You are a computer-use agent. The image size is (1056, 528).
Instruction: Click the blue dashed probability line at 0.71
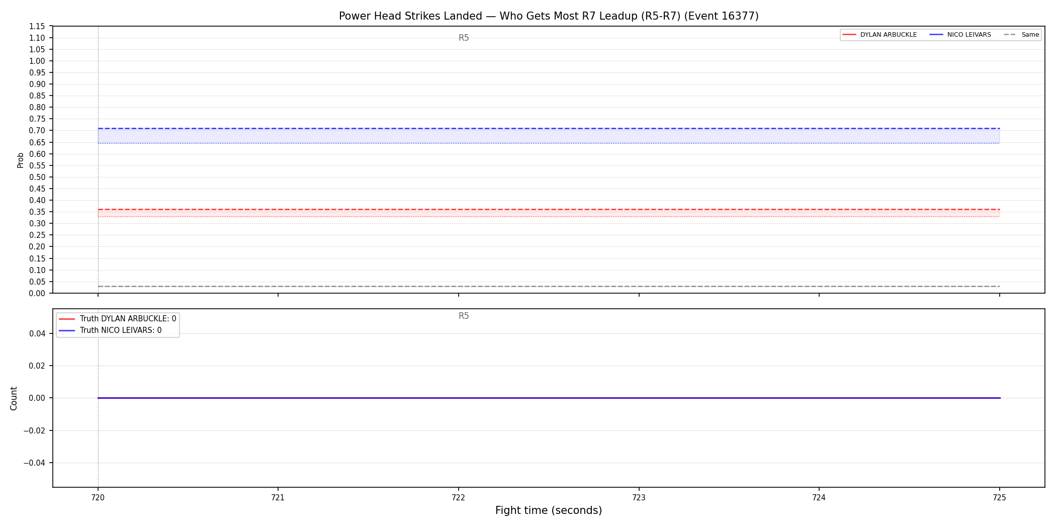tap(549, 128)
